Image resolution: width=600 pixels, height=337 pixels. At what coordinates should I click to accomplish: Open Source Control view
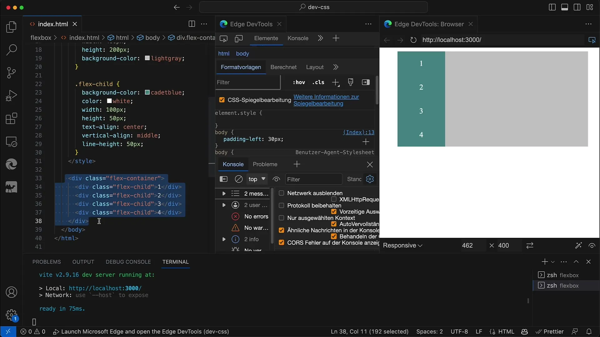pyautogui.click(x=12, y=73)
